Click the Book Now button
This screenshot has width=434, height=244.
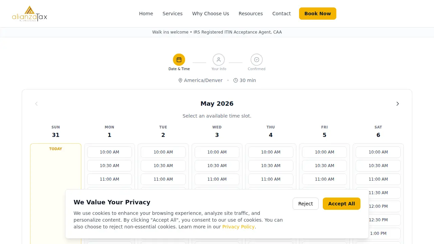pyautogui.click(x=318, y=14)
